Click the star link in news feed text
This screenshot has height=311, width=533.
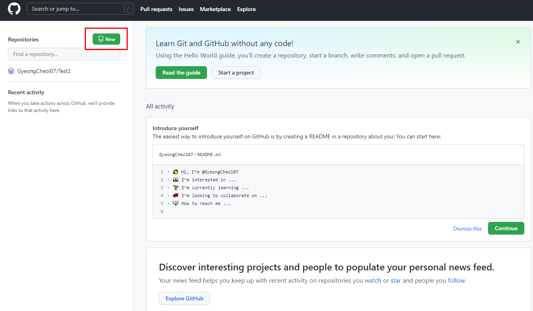click(395, 281)
